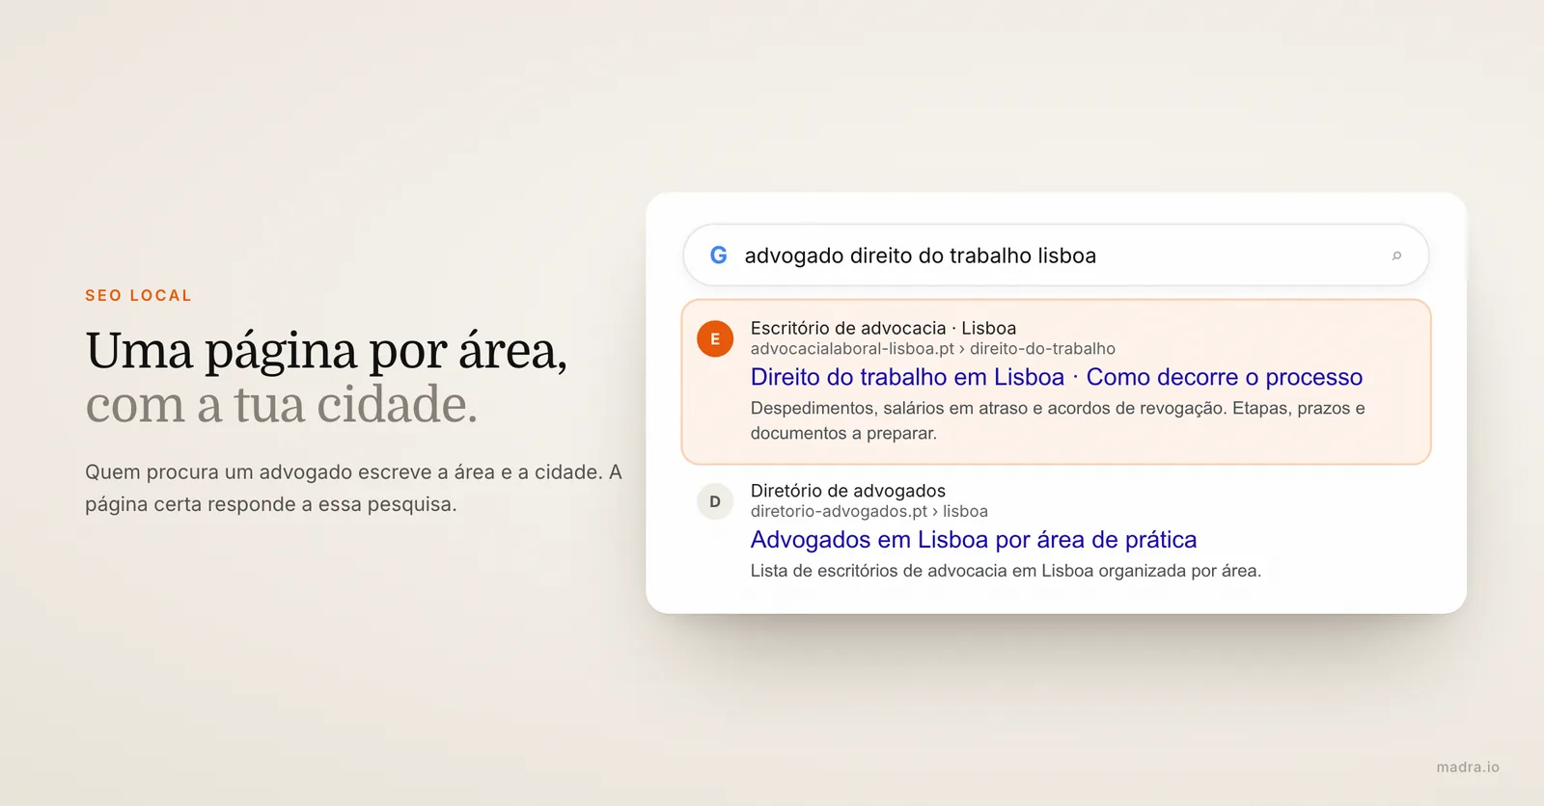This screenshot has width=1544, height=806.
Task: Click the 'com a tua cidade.' headline line
Action: 282,404
